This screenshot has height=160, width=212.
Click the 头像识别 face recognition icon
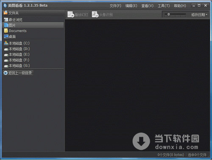(x=95, y=14)
